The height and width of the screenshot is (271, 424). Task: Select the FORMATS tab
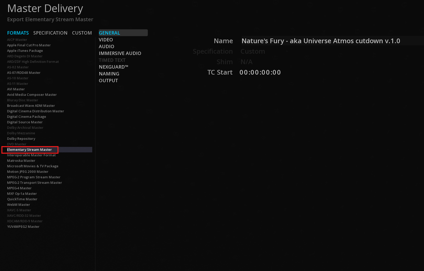[x=18, y=33]
